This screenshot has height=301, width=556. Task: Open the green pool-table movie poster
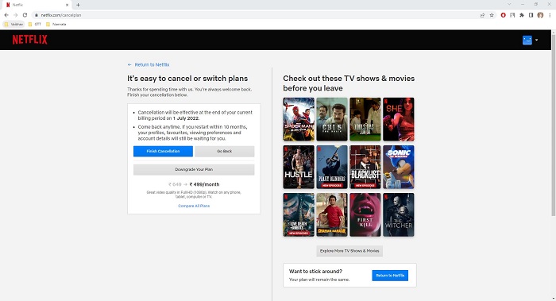coord(365,119)
